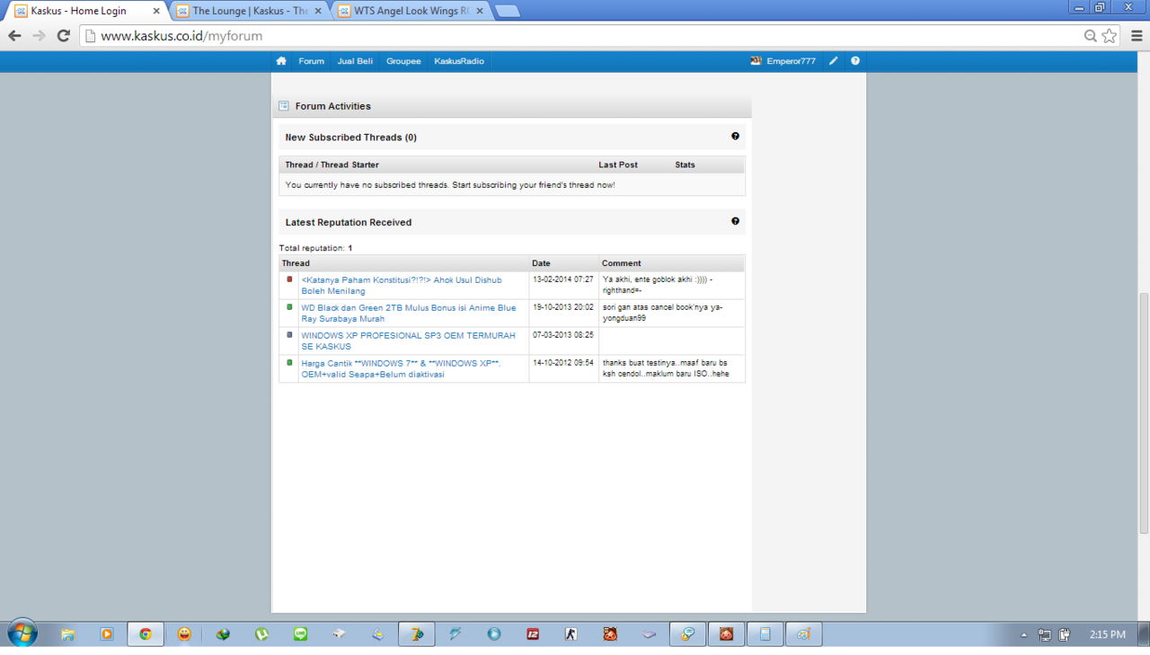
Task: Open thread WD Black dan Green 2TB
Action: pos(409,314)
